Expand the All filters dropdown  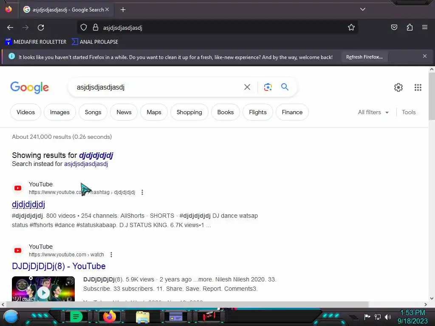click(x=373, y=112)
